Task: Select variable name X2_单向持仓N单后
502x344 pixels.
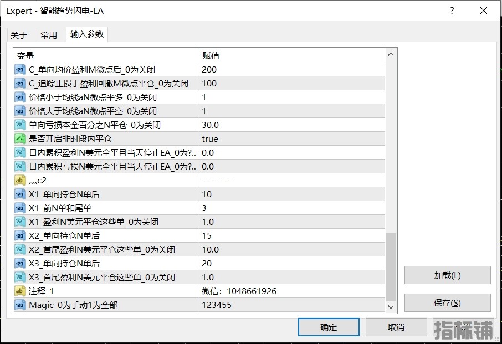Action: (x=64, y=236)
